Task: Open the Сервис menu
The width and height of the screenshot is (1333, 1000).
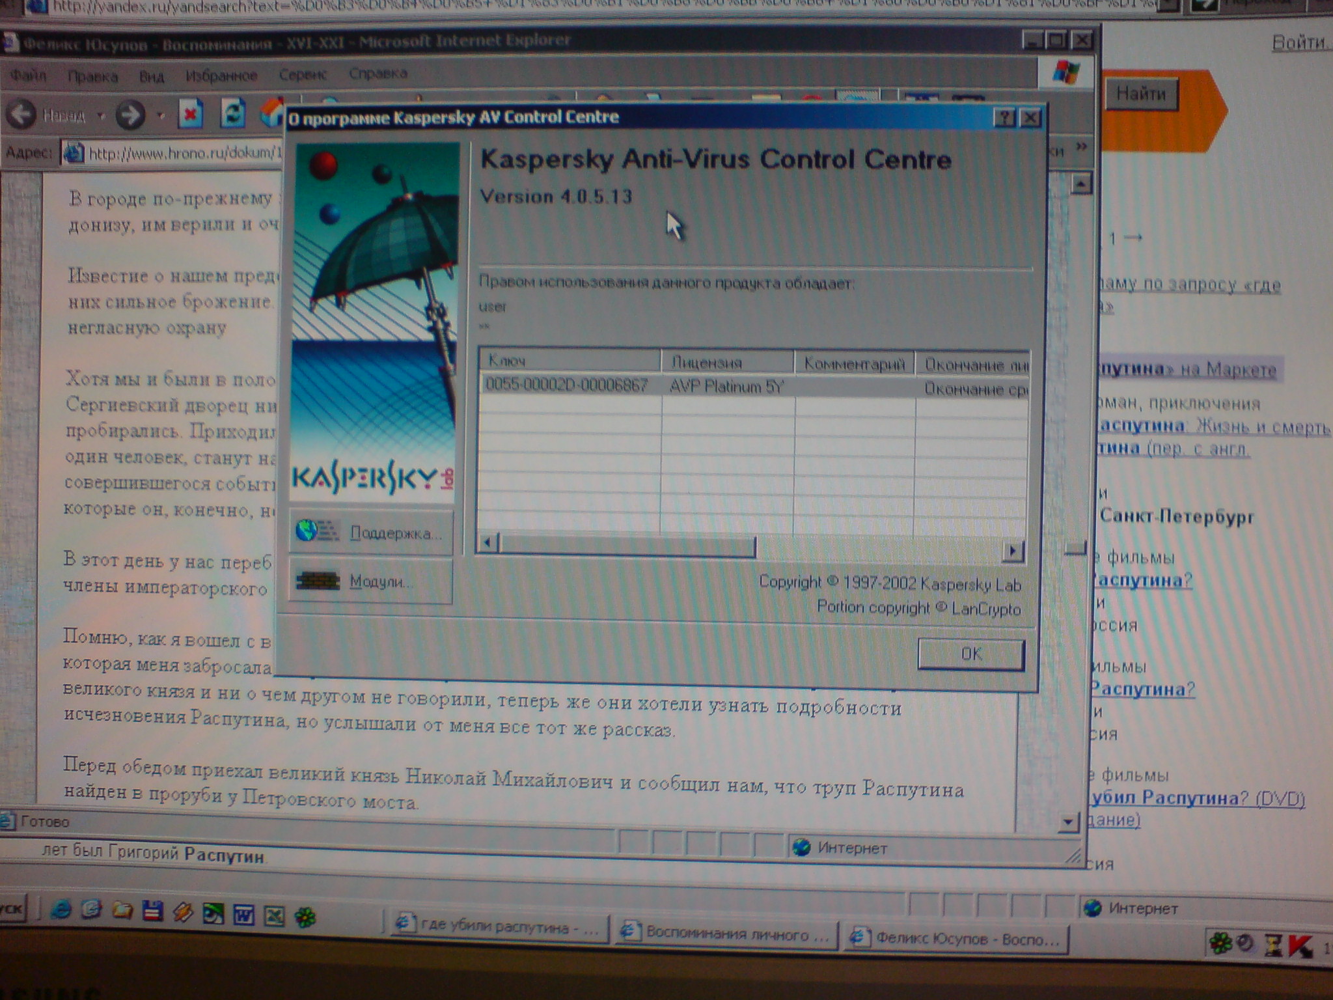Action: pos(303,74)
